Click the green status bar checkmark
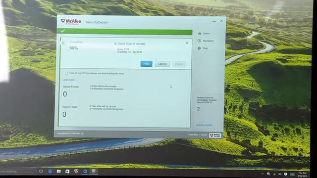This screenshot has width=317, height=178. point(63,31)
